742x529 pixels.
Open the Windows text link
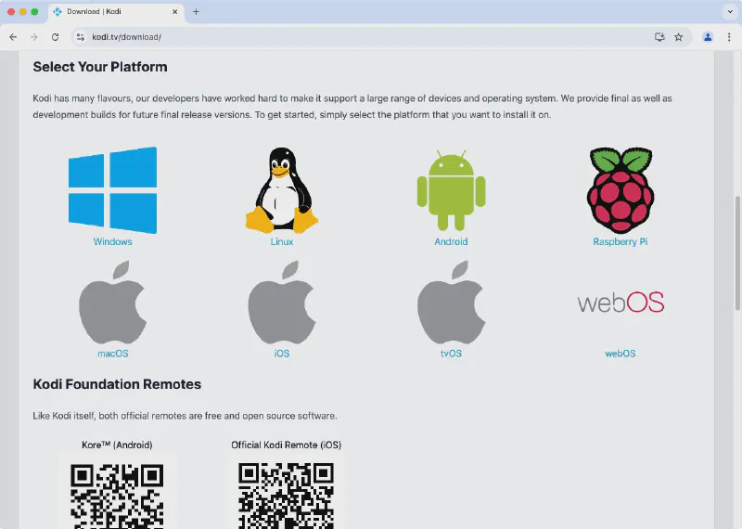coord(112,242)
